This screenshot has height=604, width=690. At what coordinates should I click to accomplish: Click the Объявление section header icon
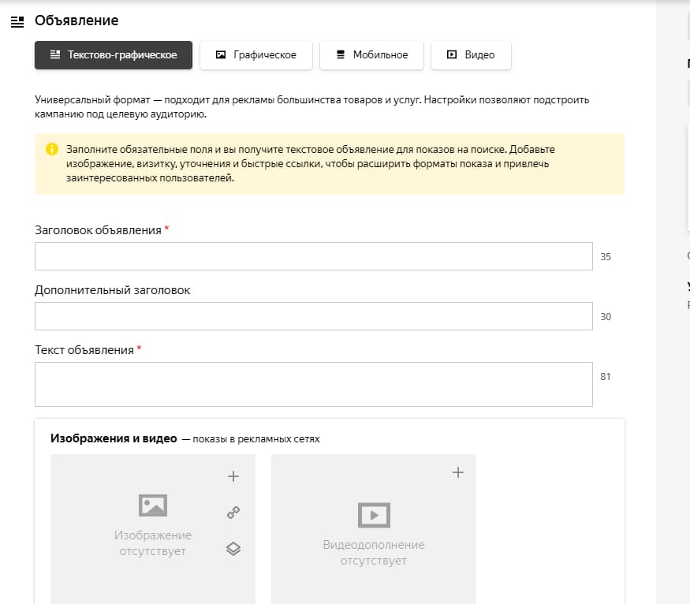point(17,21)
